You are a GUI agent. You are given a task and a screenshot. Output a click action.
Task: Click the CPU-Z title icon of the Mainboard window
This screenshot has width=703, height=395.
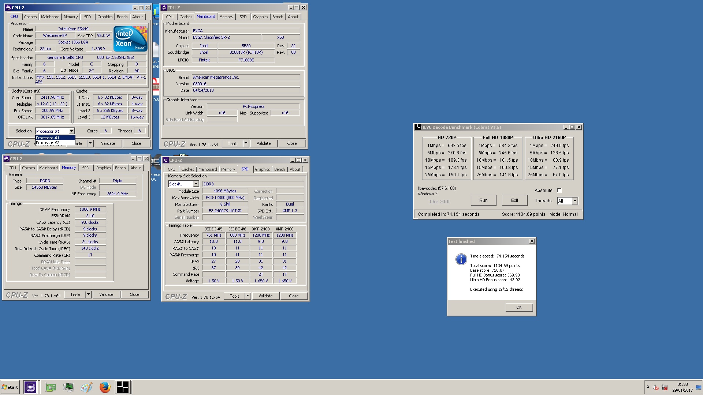[164, 8]
